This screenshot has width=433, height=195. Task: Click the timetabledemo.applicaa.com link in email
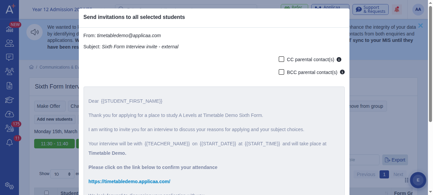[129, 181]
